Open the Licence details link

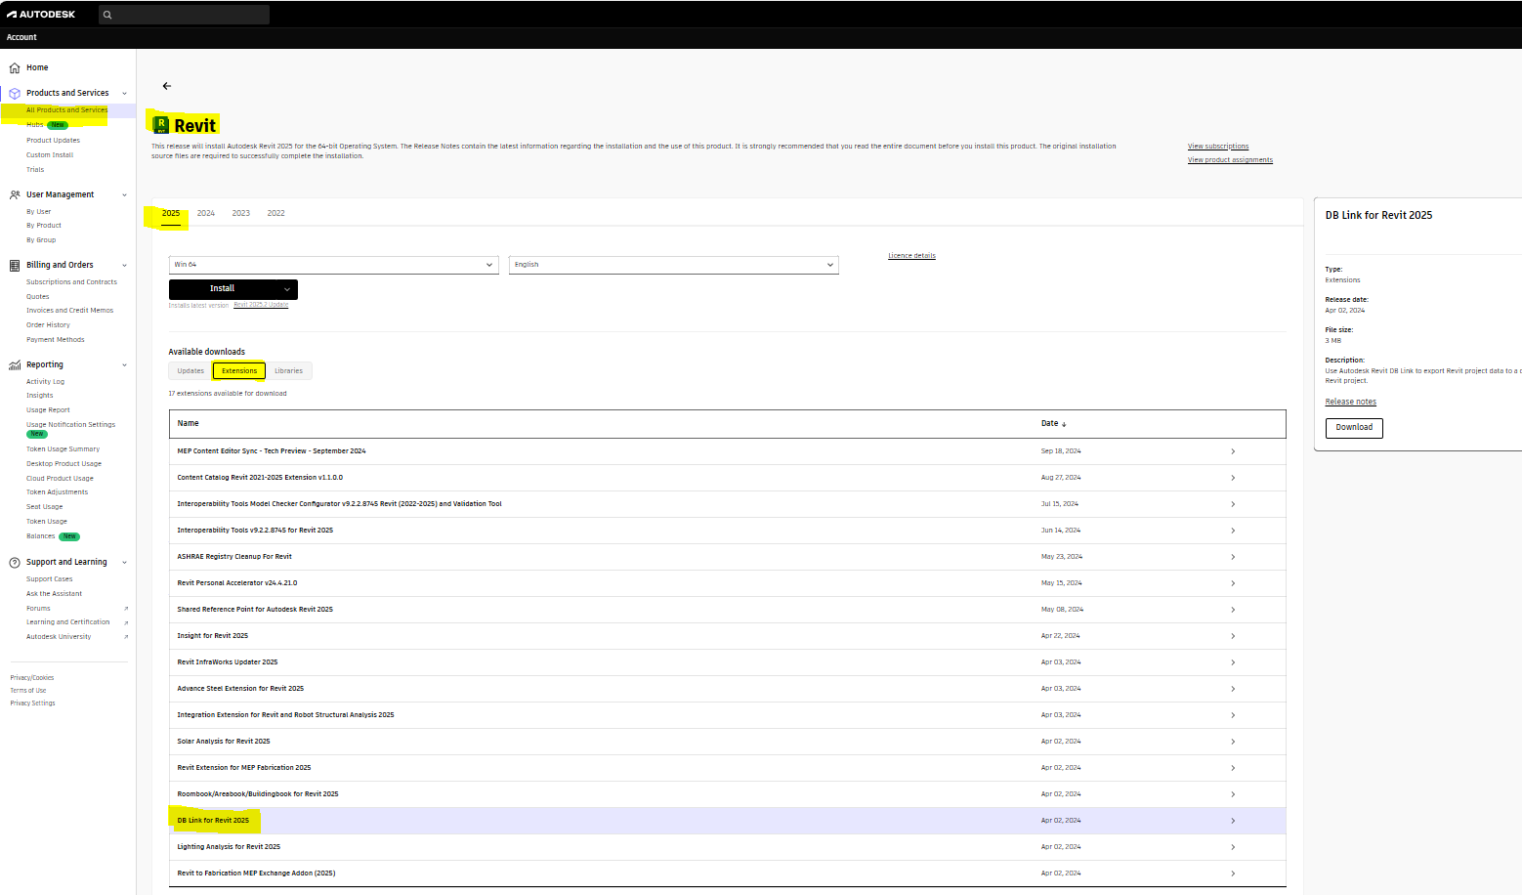click(911, 256)
